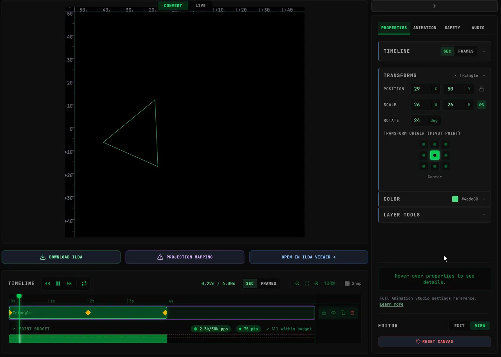Open the Safety tab
The height and width of the screenshot is (357, 501).
pos(452,28)
